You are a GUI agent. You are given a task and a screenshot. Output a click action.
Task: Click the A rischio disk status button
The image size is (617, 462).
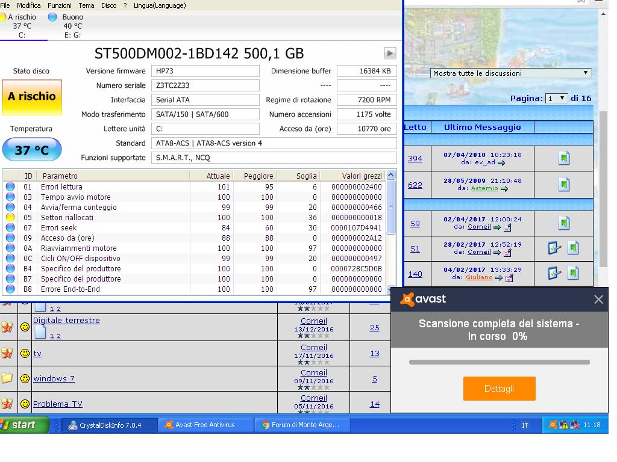point(32,96)
